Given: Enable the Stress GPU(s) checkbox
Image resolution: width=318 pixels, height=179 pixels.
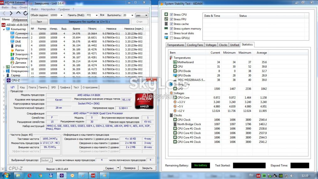Looking at the screenshot, I should click(x=171, y=38).
